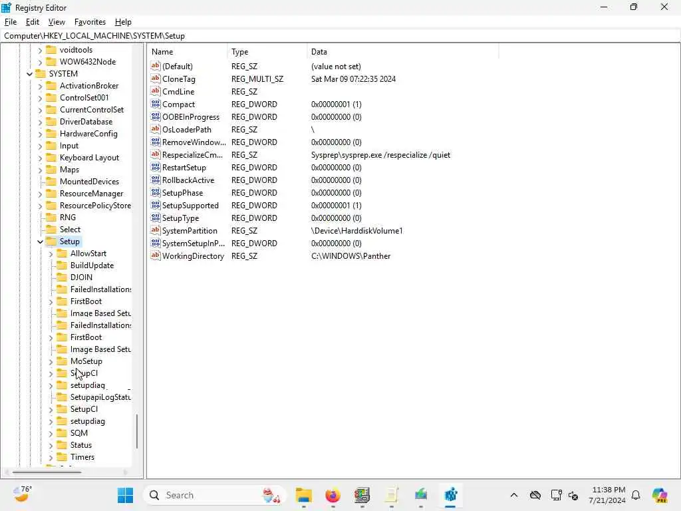Image resolution: width=681 pixels, height=511 pixels.
Task: Expand the voidtools key
Action: click(x=41, y=50)
